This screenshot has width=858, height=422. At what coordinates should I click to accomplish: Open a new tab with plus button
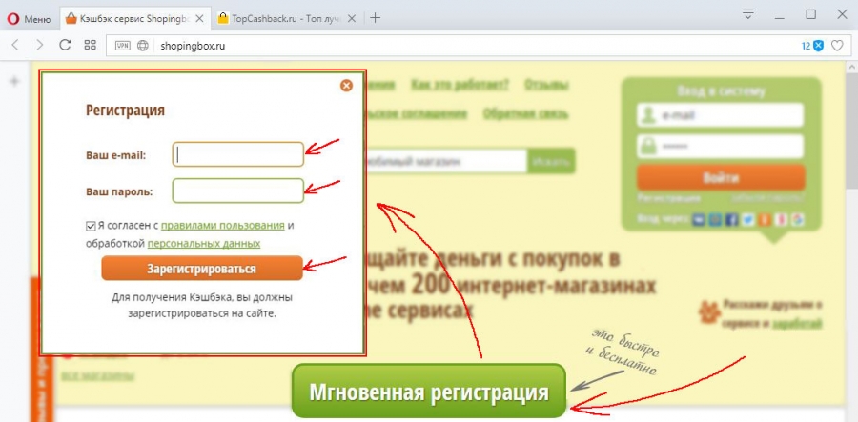(375, 18)
